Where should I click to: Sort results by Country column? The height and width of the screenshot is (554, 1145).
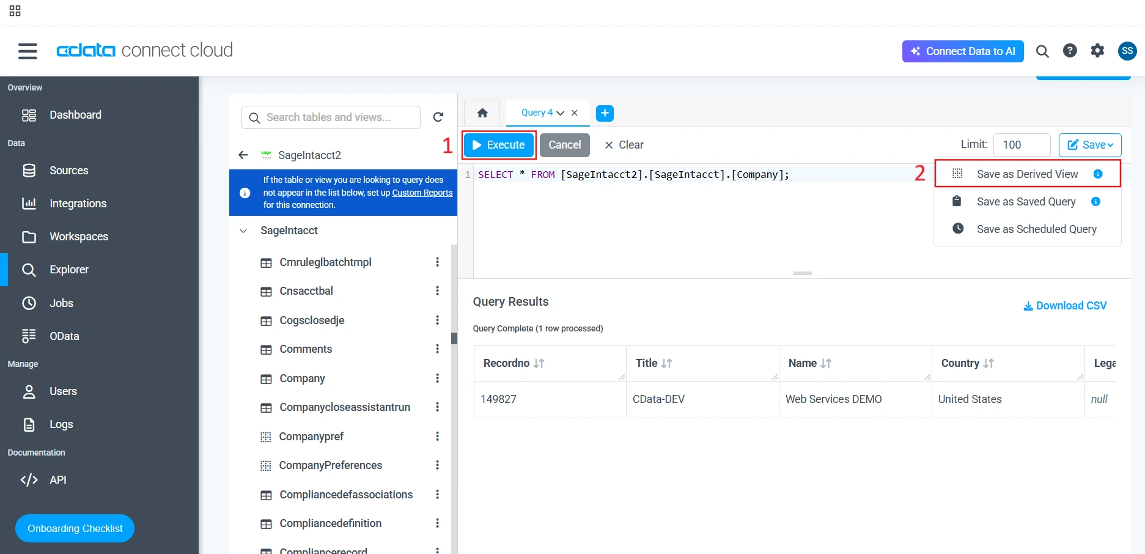click(989, 363)
